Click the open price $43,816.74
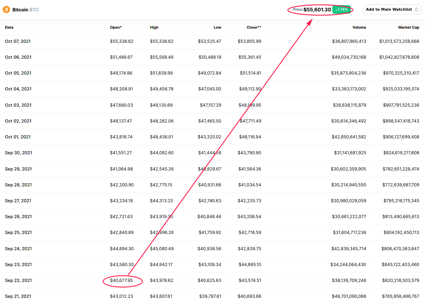 [121, 137]
